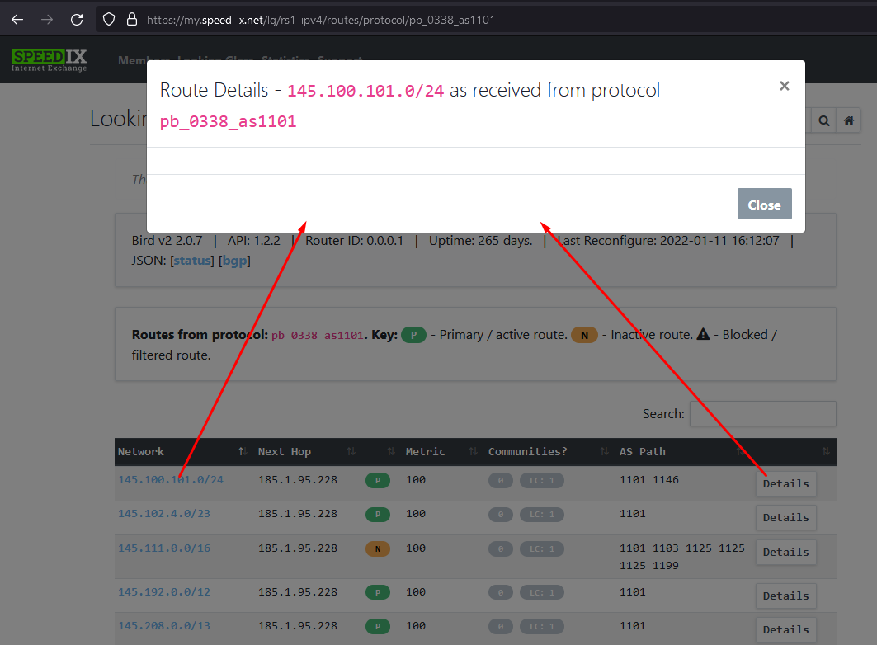Image resolution: width=877 pixels, height=645 pixels.
Task: Sort by the Next Hop column sort arrows
Action: coord(351,452)
